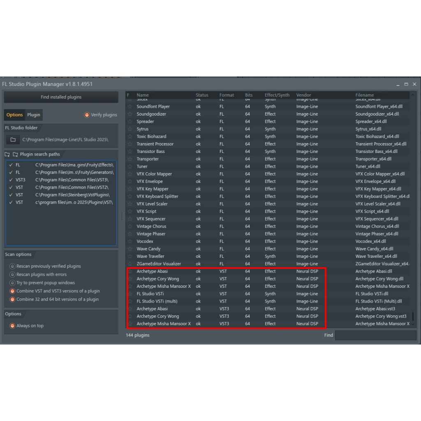421x421 pixels.
Task: Toggle Combine 32 and 64 bit versions
Action: [12, 300]
